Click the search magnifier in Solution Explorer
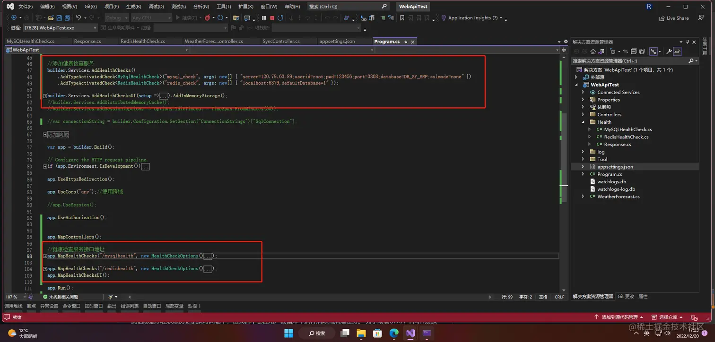This screenshot has width=715, height=342. tap(691, 61)
